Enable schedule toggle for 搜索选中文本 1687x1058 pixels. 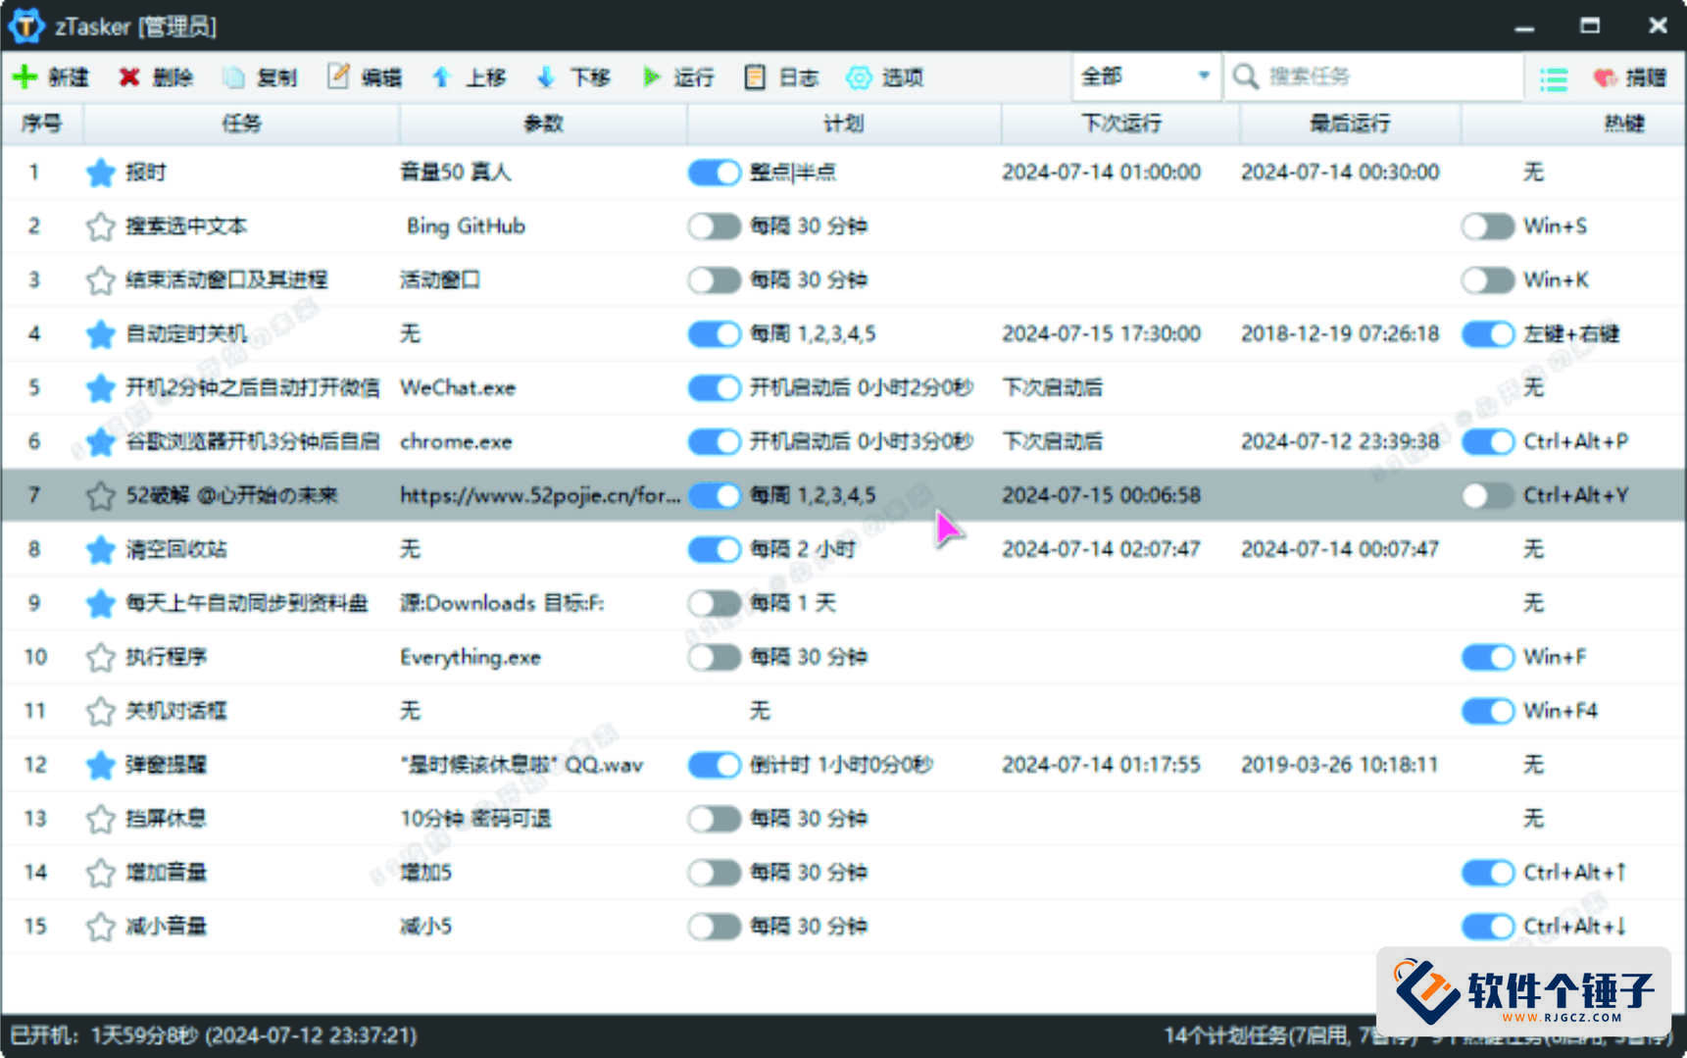coord(714,227)
